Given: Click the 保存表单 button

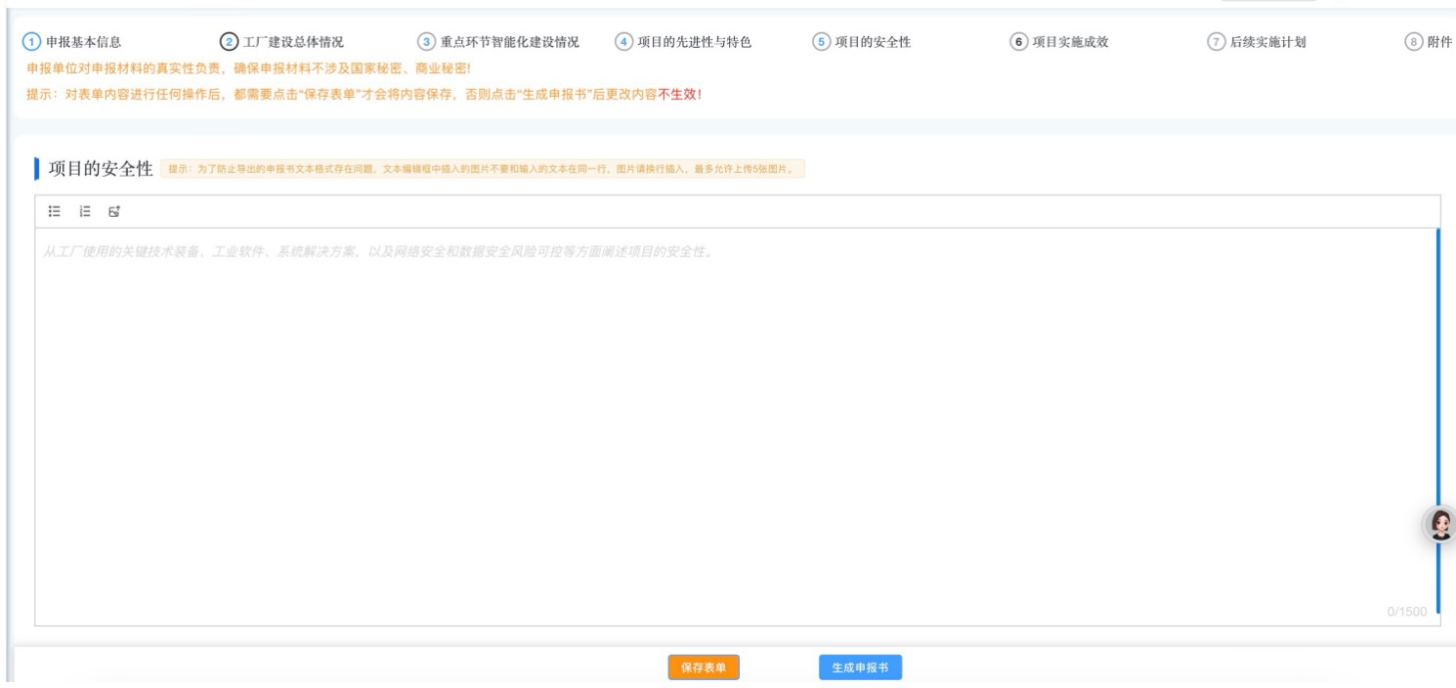Looking at the screenshot, I should [x=704, y=667].
